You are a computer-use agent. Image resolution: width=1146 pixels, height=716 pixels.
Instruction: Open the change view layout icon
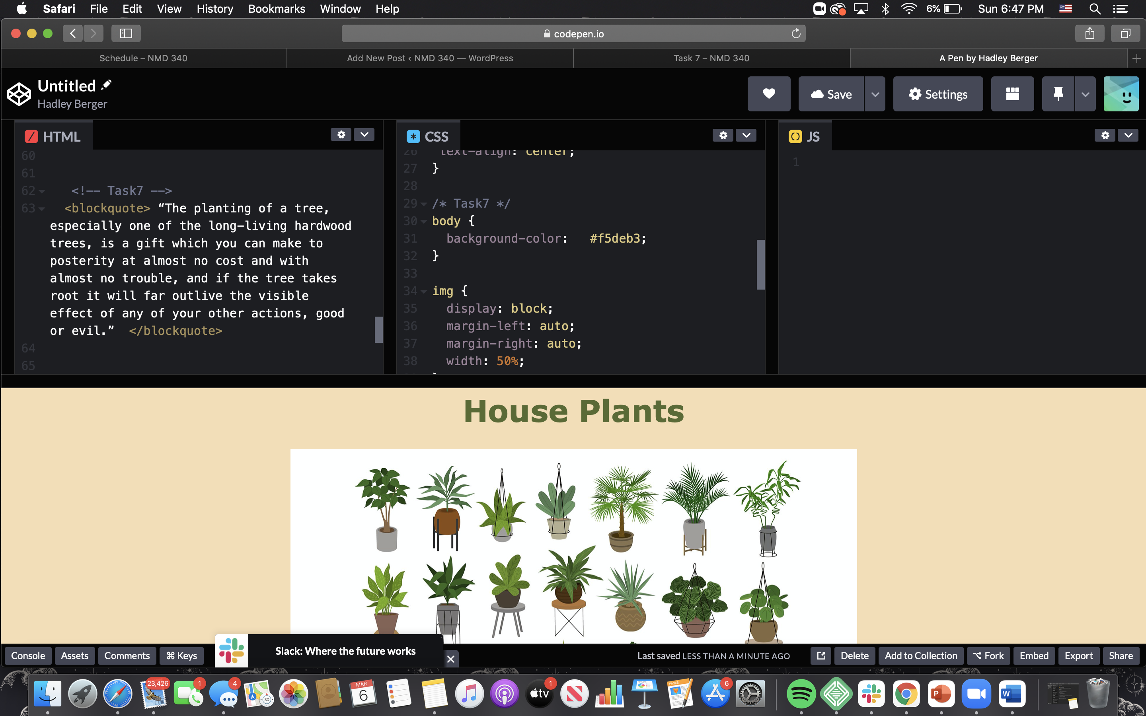1012,94
